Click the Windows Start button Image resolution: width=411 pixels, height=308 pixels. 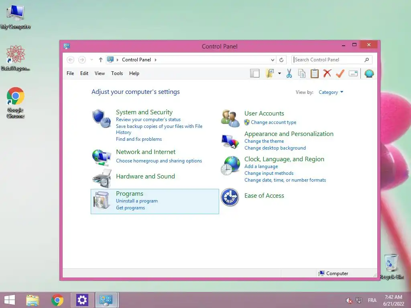pyautogui.click(x=10, y=300)
